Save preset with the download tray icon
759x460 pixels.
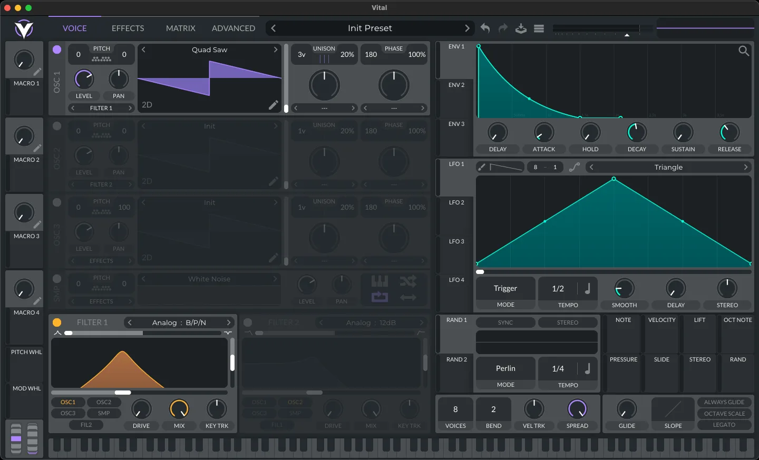(521, 28)
